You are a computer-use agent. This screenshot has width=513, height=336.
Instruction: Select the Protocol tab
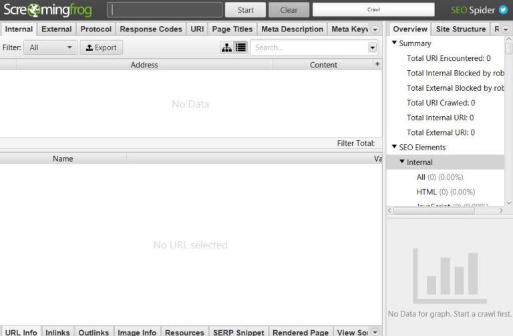[96, 29]
